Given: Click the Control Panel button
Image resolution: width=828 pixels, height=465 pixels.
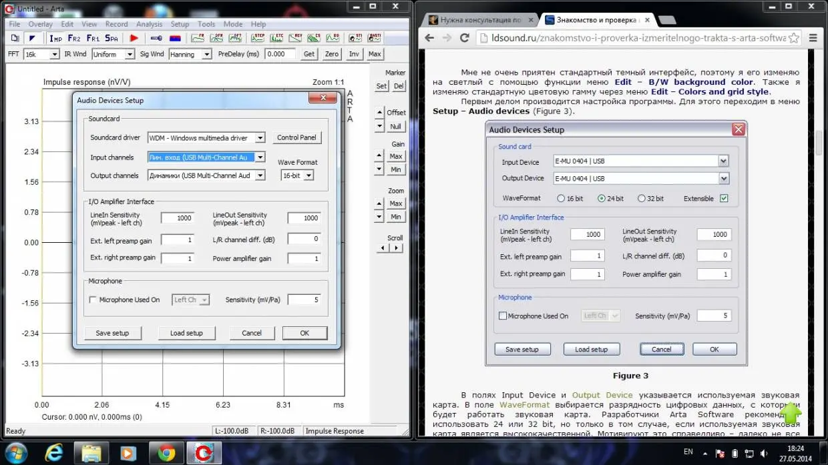Looking at the screenshot, I should tap(296, 138).
